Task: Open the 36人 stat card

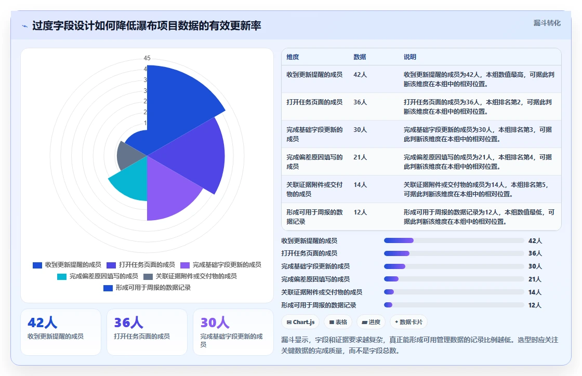Action: click(147, 332)
